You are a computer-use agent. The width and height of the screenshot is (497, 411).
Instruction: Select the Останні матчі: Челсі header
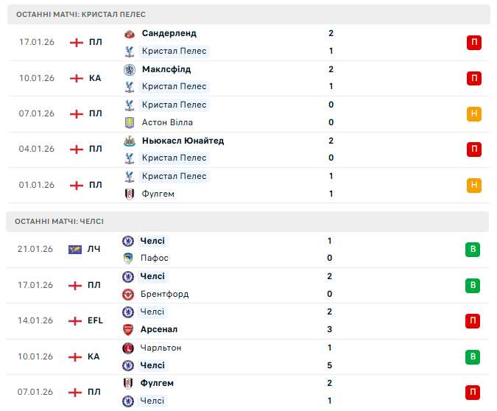[60, 221]
